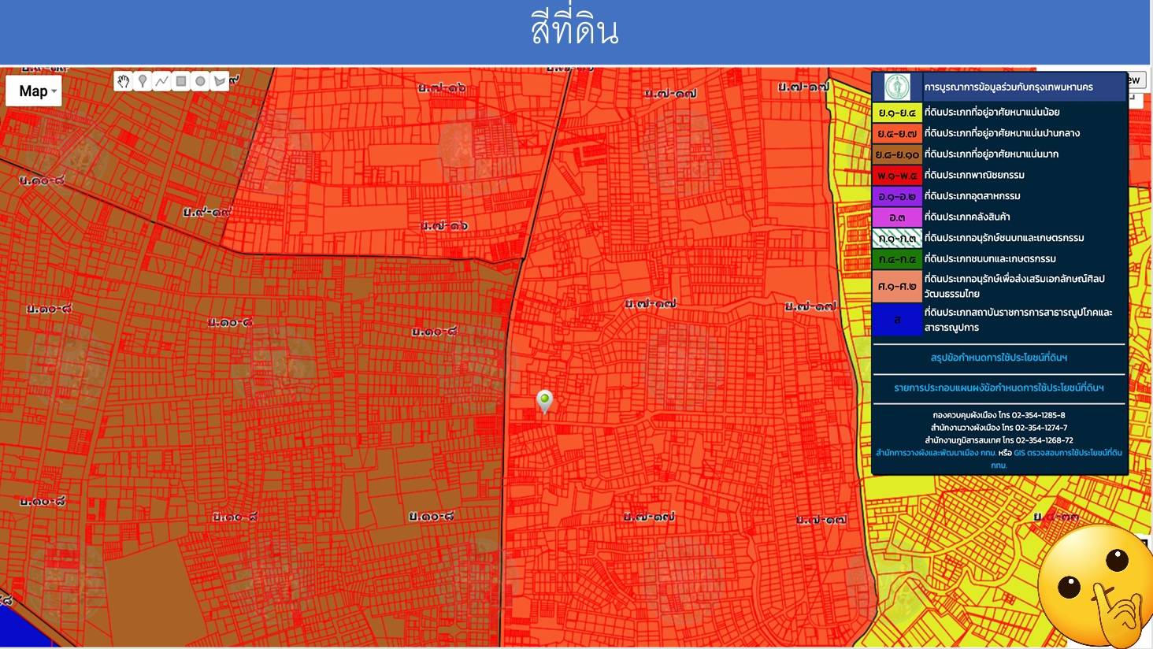Click the green location pin on map
The width and height of the screenshot is (1153, 649).
point(544,400)
